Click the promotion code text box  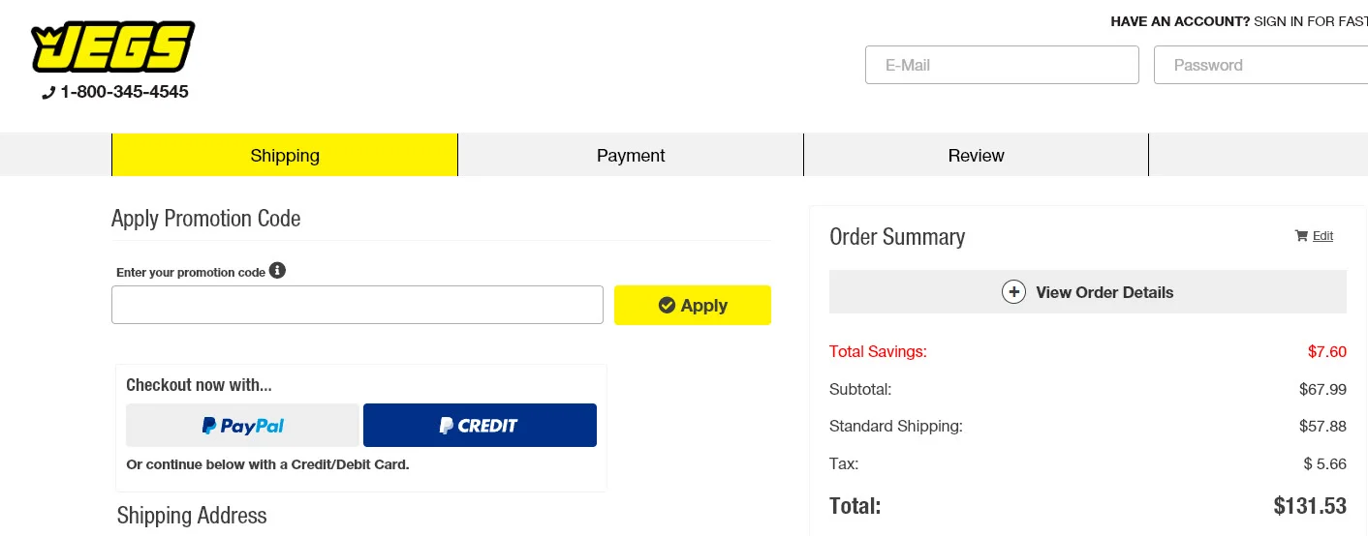[358, 305]
